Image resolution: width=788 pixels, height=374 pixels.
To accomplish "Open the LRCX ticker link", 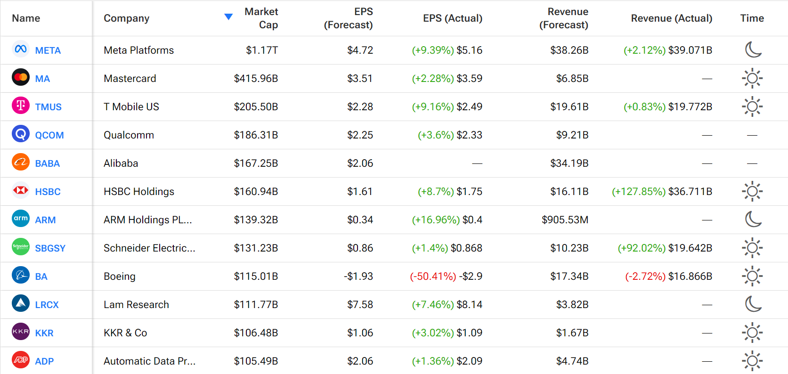I will [x=47, y=305].
